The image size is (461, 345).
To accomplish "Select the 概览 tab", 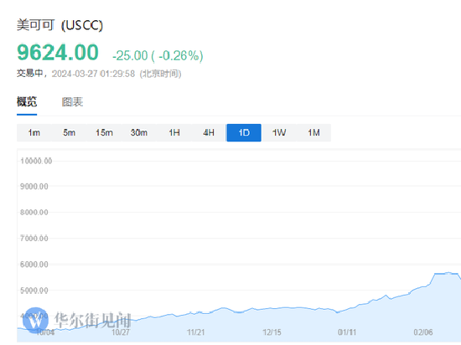I will tap(27, 102).
